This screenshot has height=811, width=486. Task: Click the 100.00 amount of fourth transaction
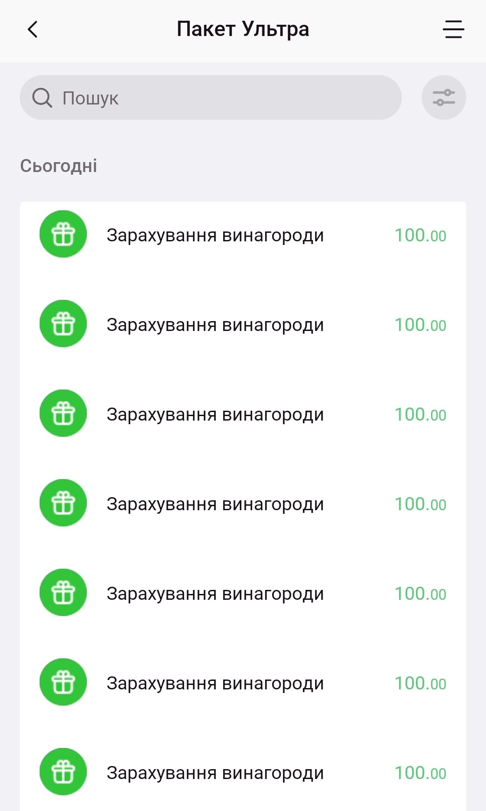click(x=420, y=504)
